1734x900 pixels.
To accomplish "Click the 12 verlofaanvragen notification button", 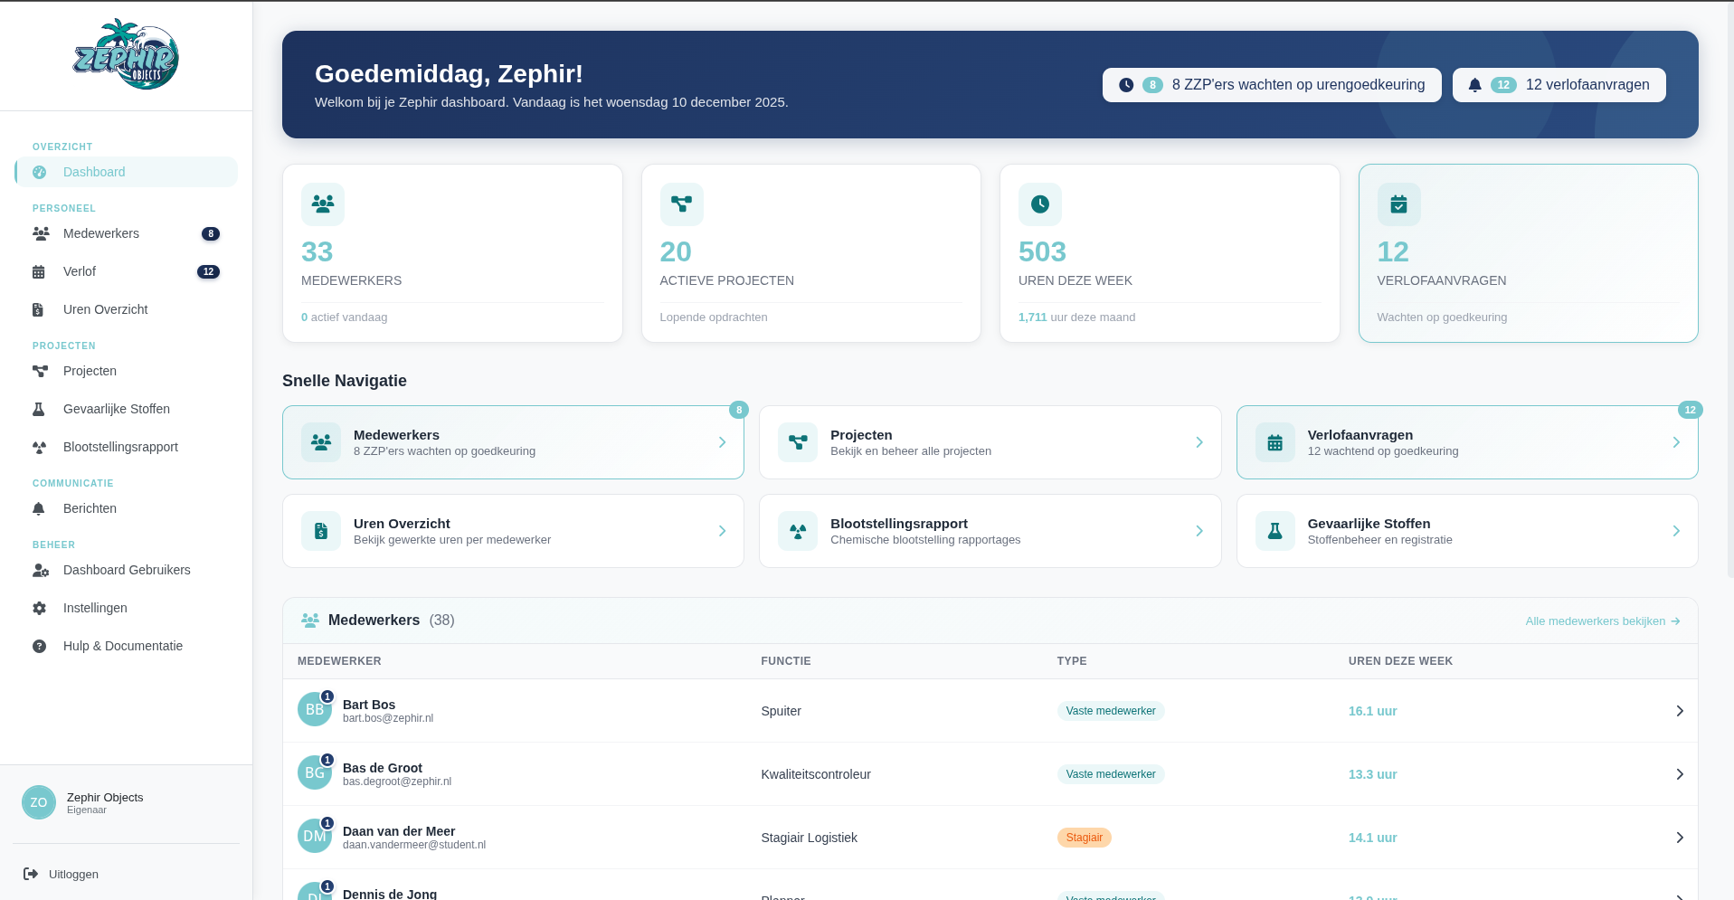I will [1558, 84].
